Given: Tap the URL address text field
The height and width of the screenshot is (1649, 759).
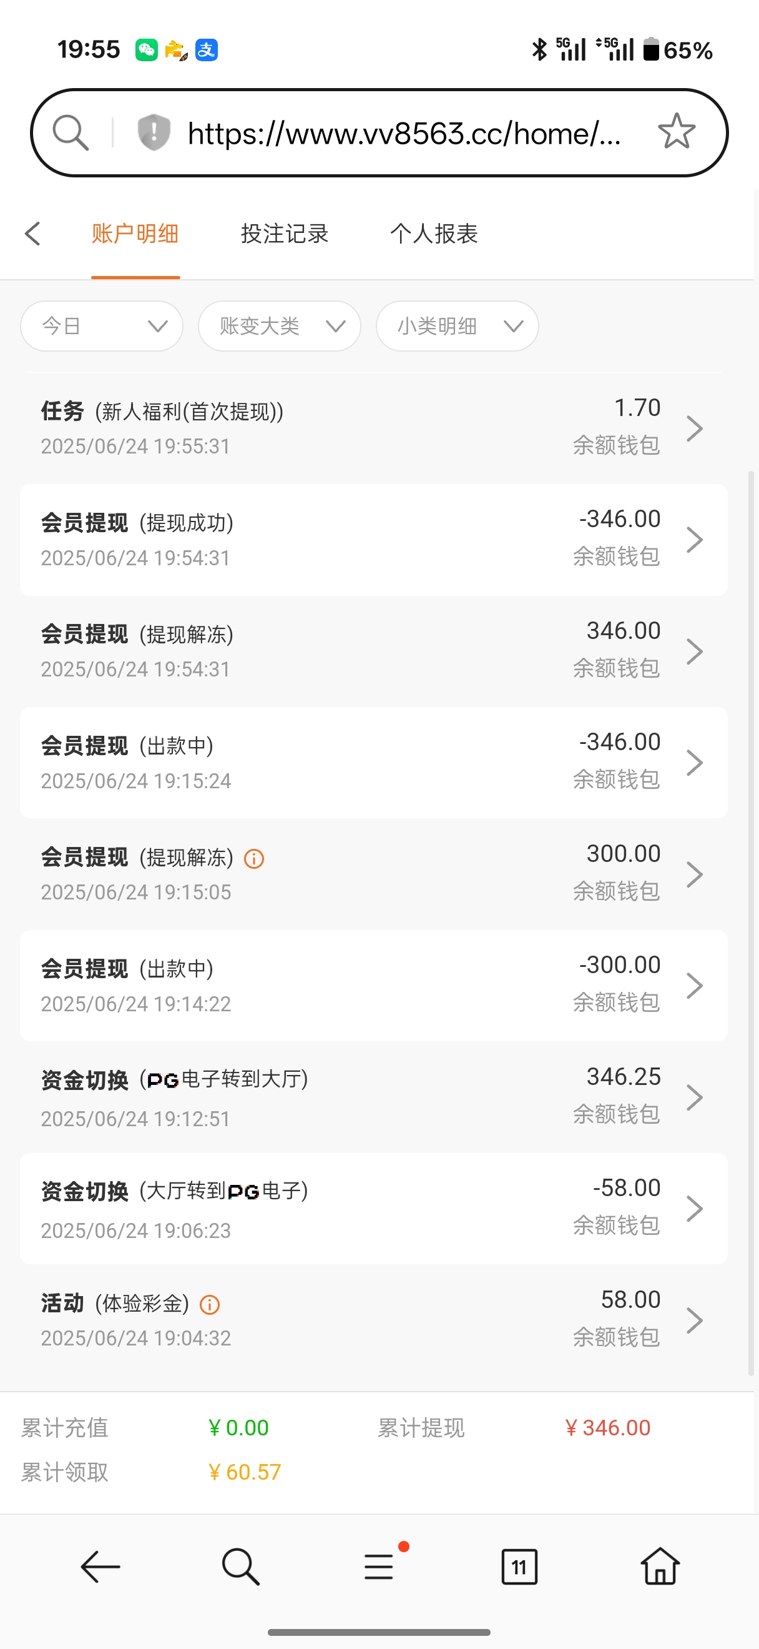Looking at the screenshot, I should 404,133.
